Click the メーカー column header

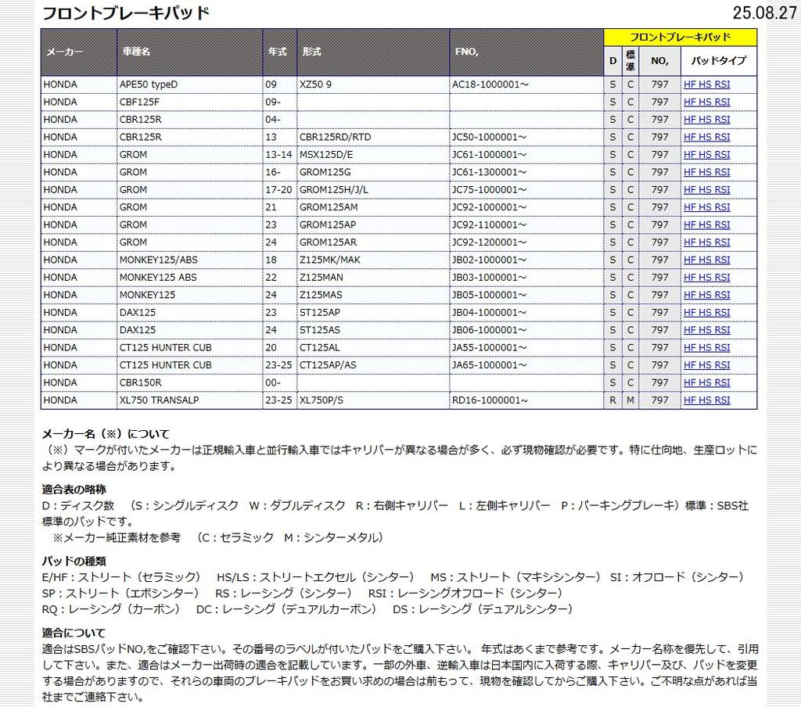click(64, 52)
